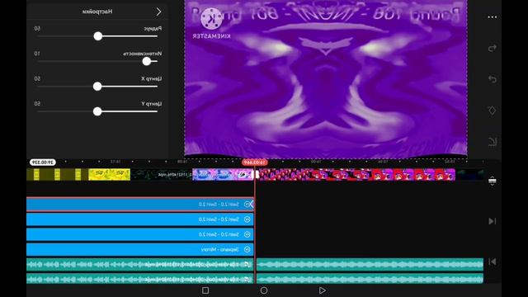
Task: Click the effect icon on Mirror layer
Action: (x=247, y=249)
